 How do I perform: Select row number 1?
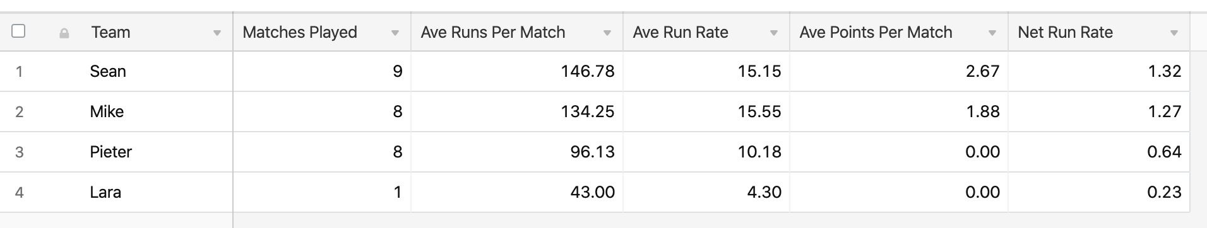point(19,72)
